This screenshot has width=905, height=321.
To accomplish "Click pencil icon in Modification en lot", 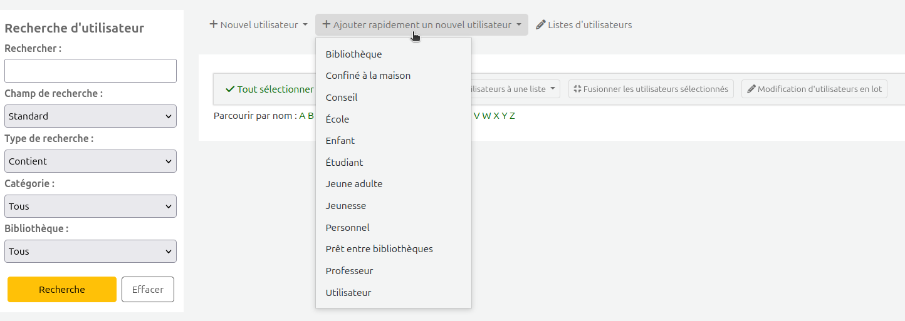I will click(x=751, y=89).
